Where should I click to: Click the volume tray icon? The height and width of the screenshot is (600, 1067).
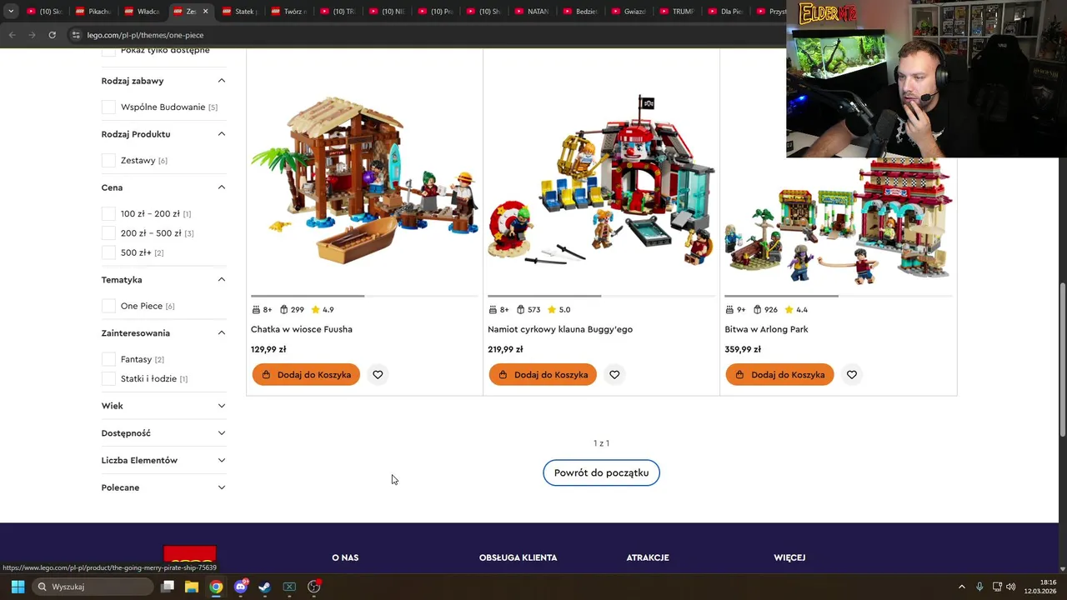coord(1011,587)
